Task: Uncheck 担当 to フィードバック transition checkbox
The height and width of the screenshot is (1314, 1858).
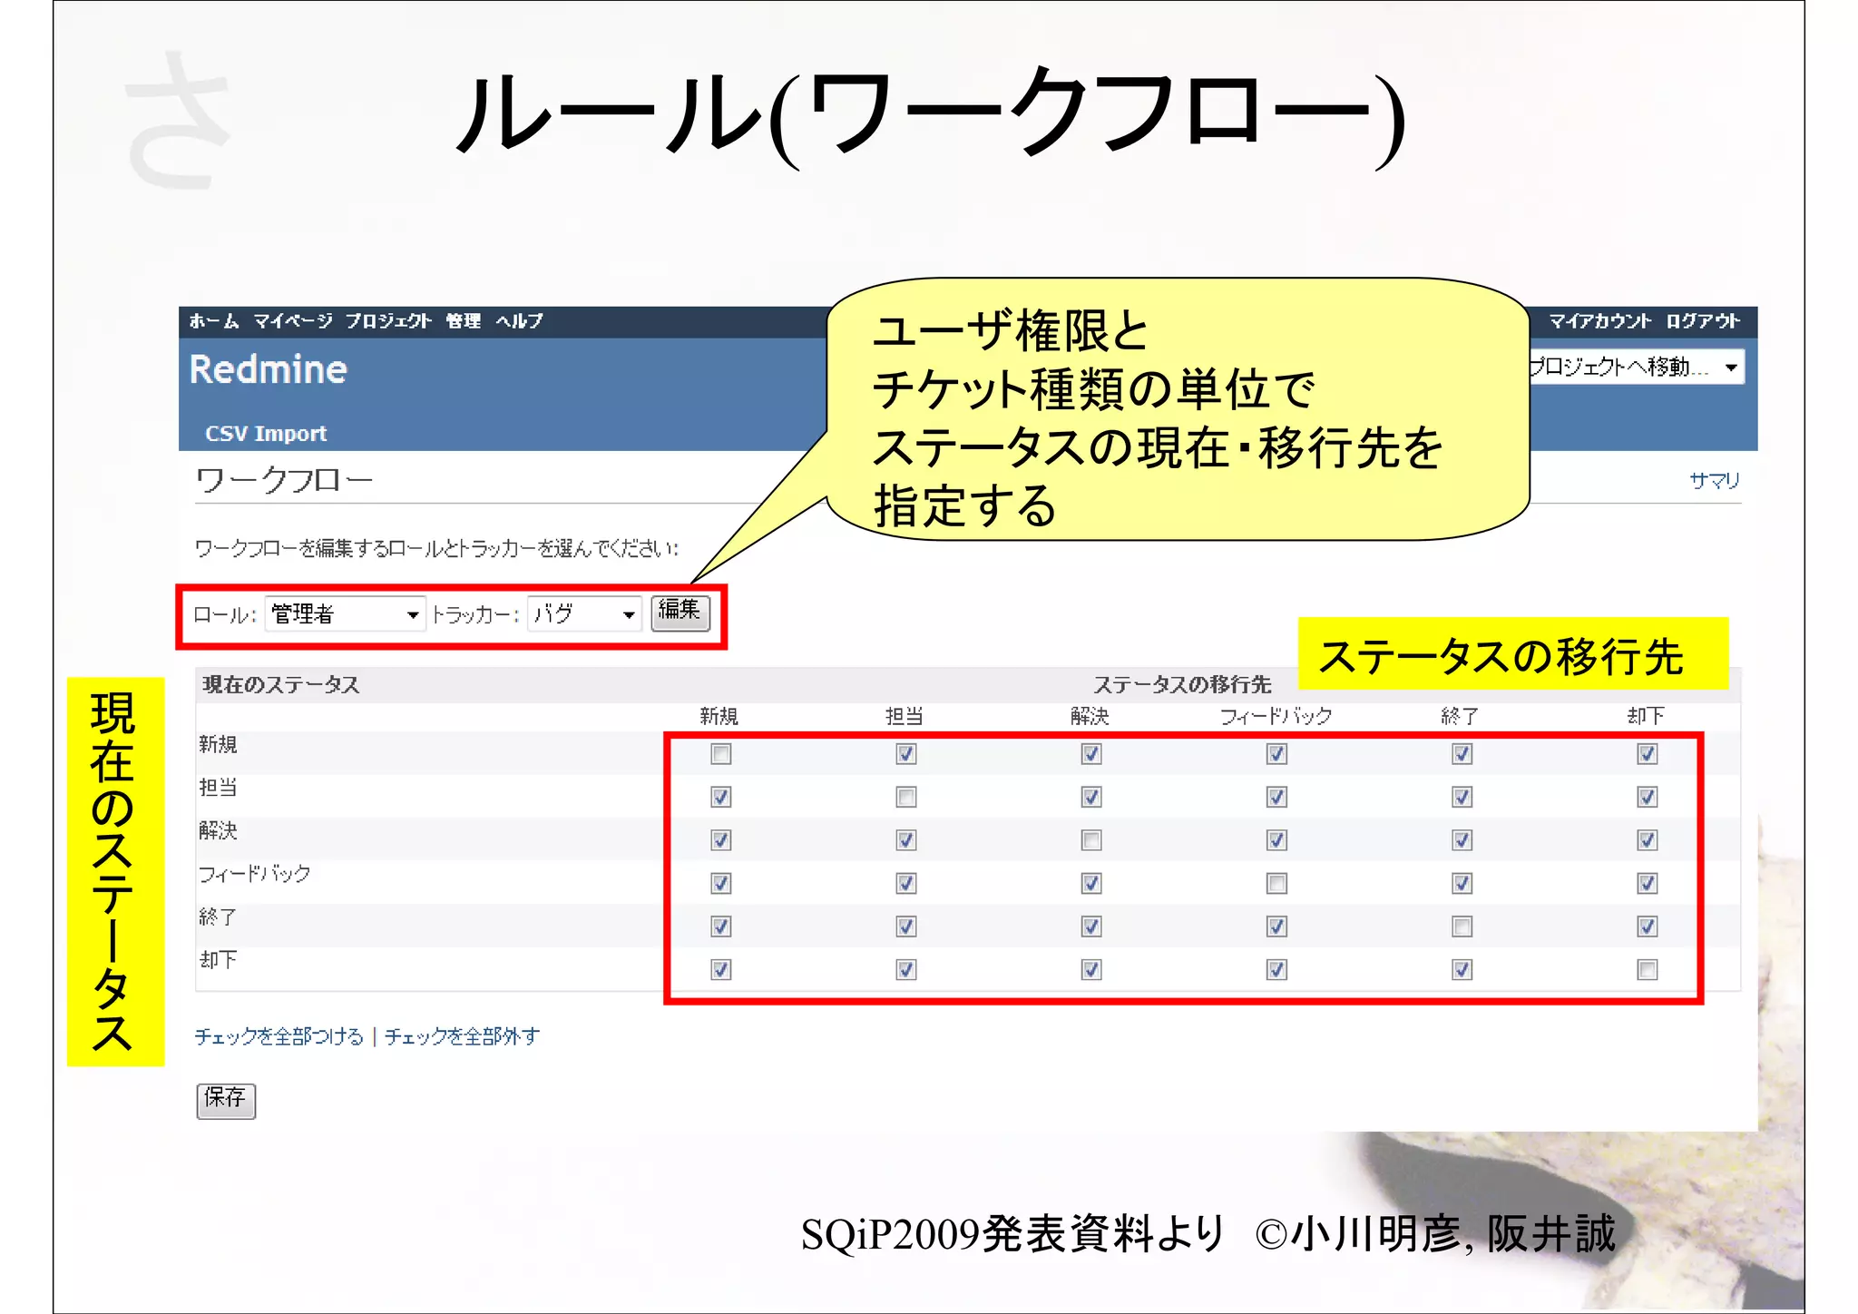Action: point(1276,797)
